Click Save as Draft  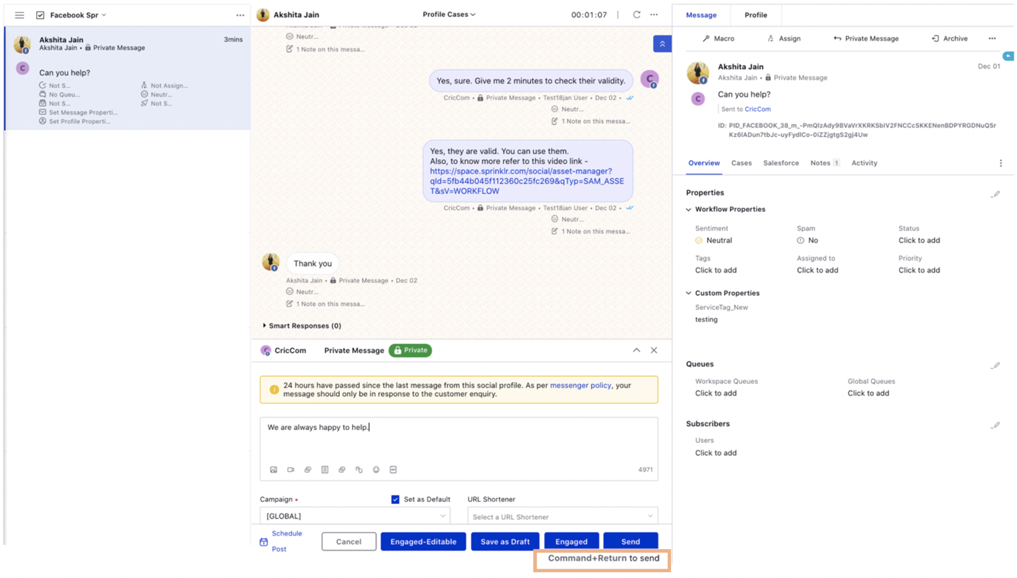tap(505, 542)
